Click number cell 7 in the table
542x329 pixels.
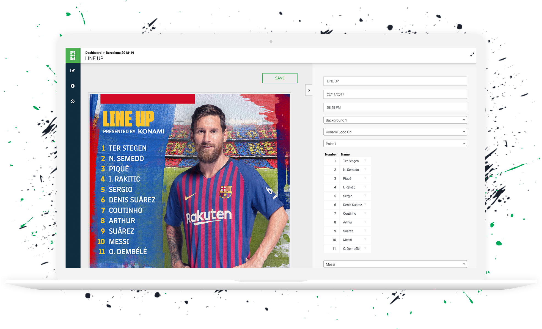pyautogui.click(x=332, y=214)
